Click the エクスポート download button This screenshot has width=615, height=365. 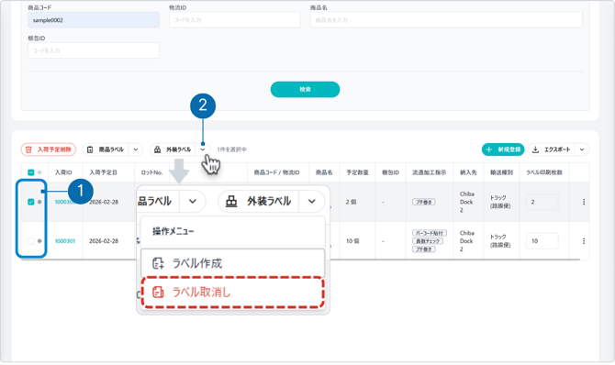552,149
